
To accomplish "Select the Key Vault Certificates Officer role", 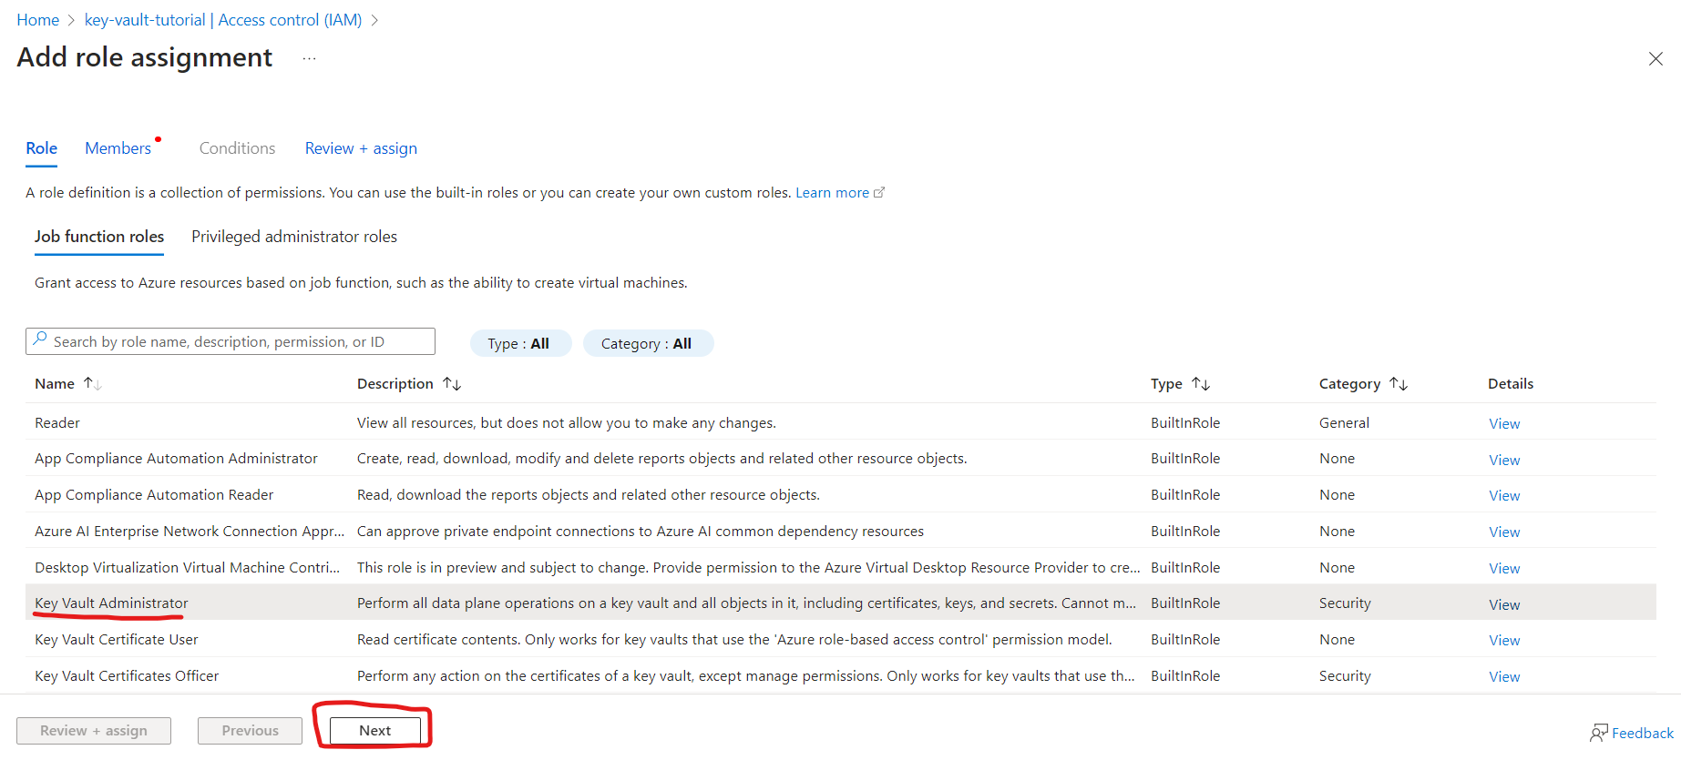I will (x=841, y=675).
